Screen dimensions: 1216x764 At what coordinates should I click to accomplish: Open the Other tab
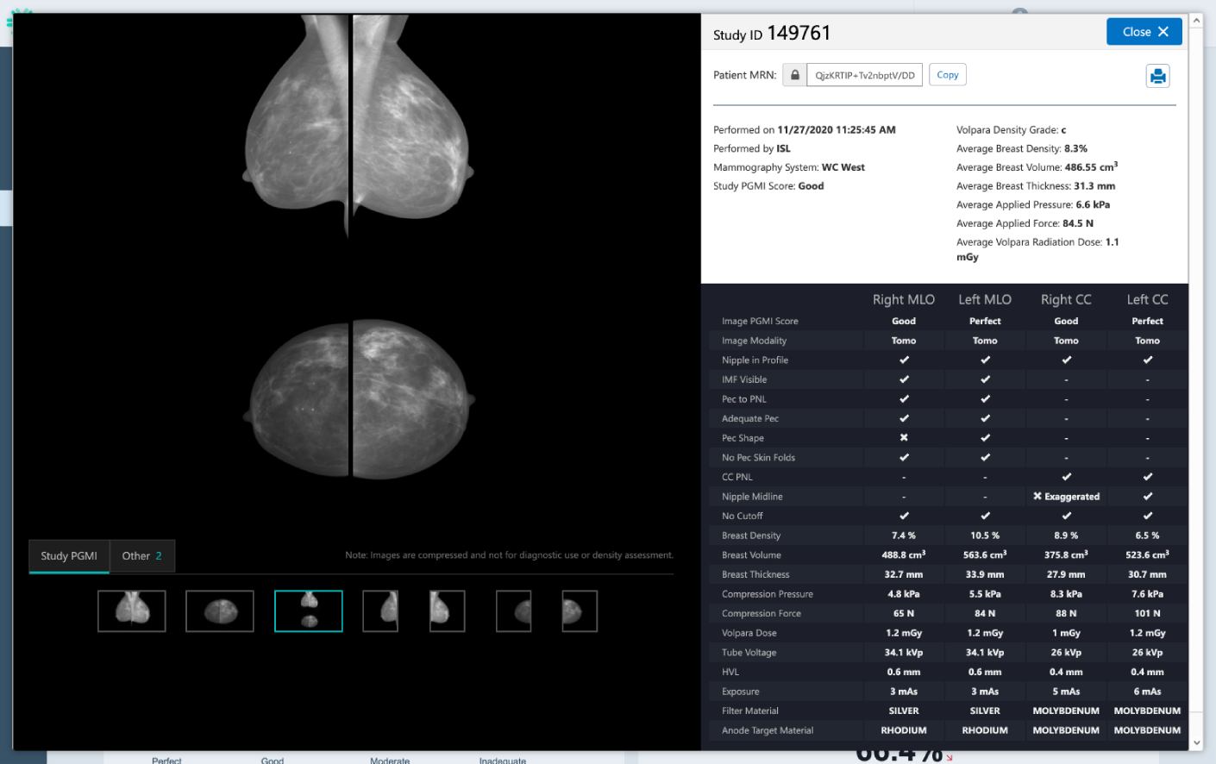(x=141, y=556)
